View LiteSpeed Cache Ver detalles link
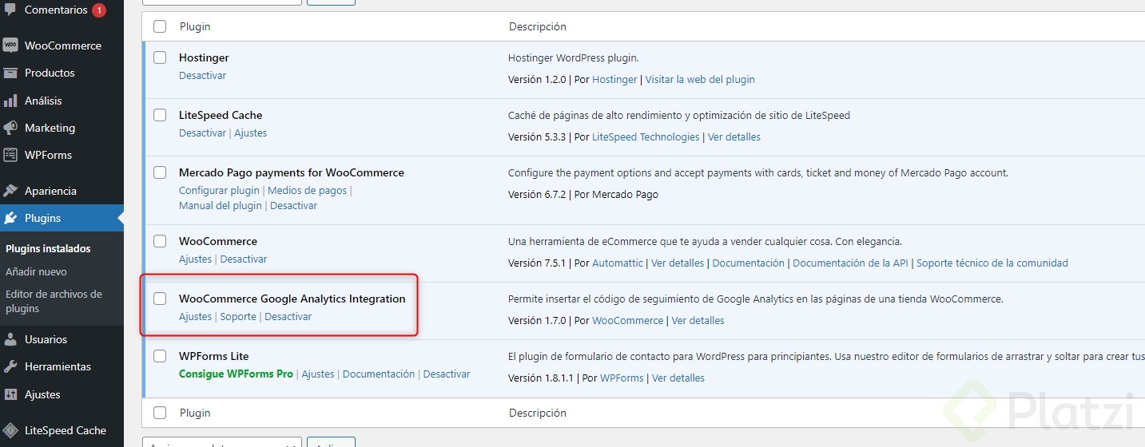This screenshot has width=1145, height=447. coord(734,137)
